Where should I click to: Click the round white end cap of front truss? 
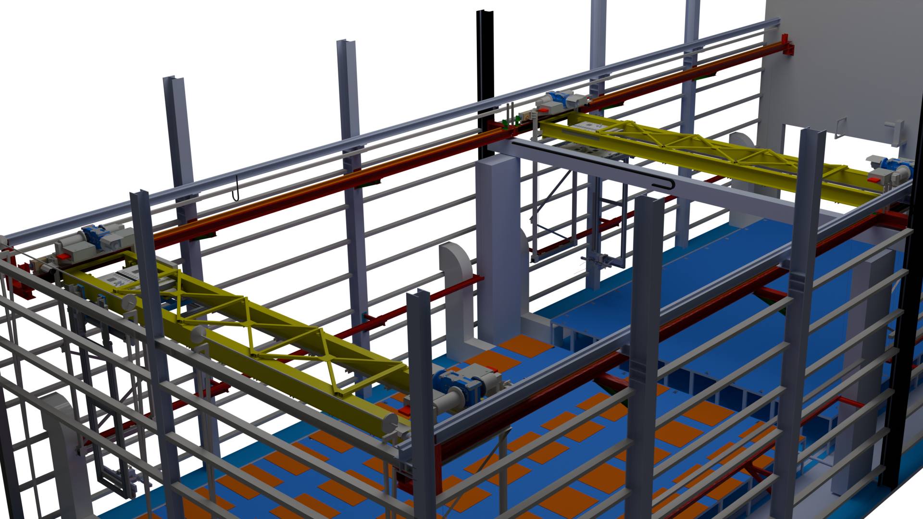pyautogui.click(x=389, y=423)
